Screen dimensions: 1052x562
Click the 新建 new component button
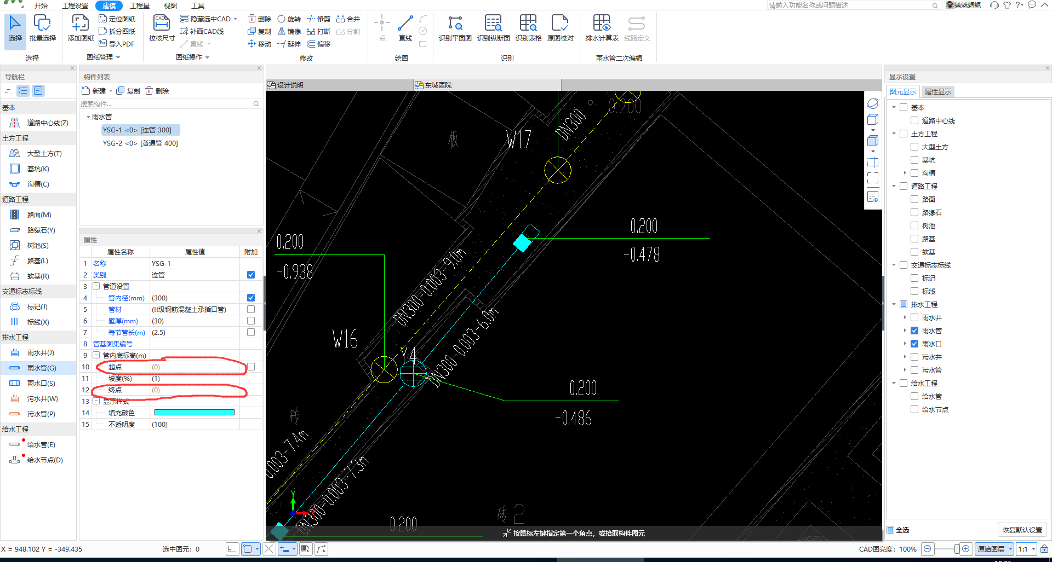pyautogui.click(x=94, y=91)
